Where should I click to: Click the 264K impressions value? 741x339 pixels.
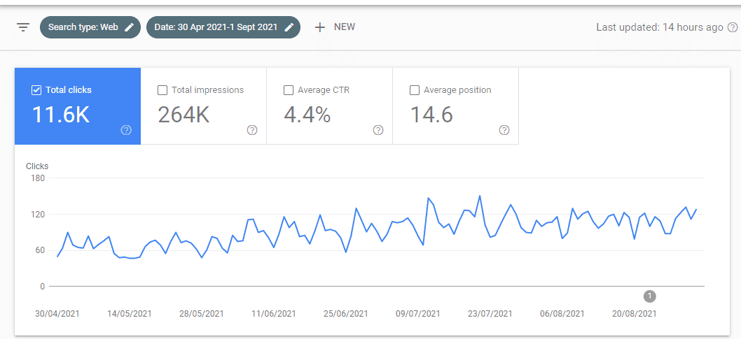183,115
